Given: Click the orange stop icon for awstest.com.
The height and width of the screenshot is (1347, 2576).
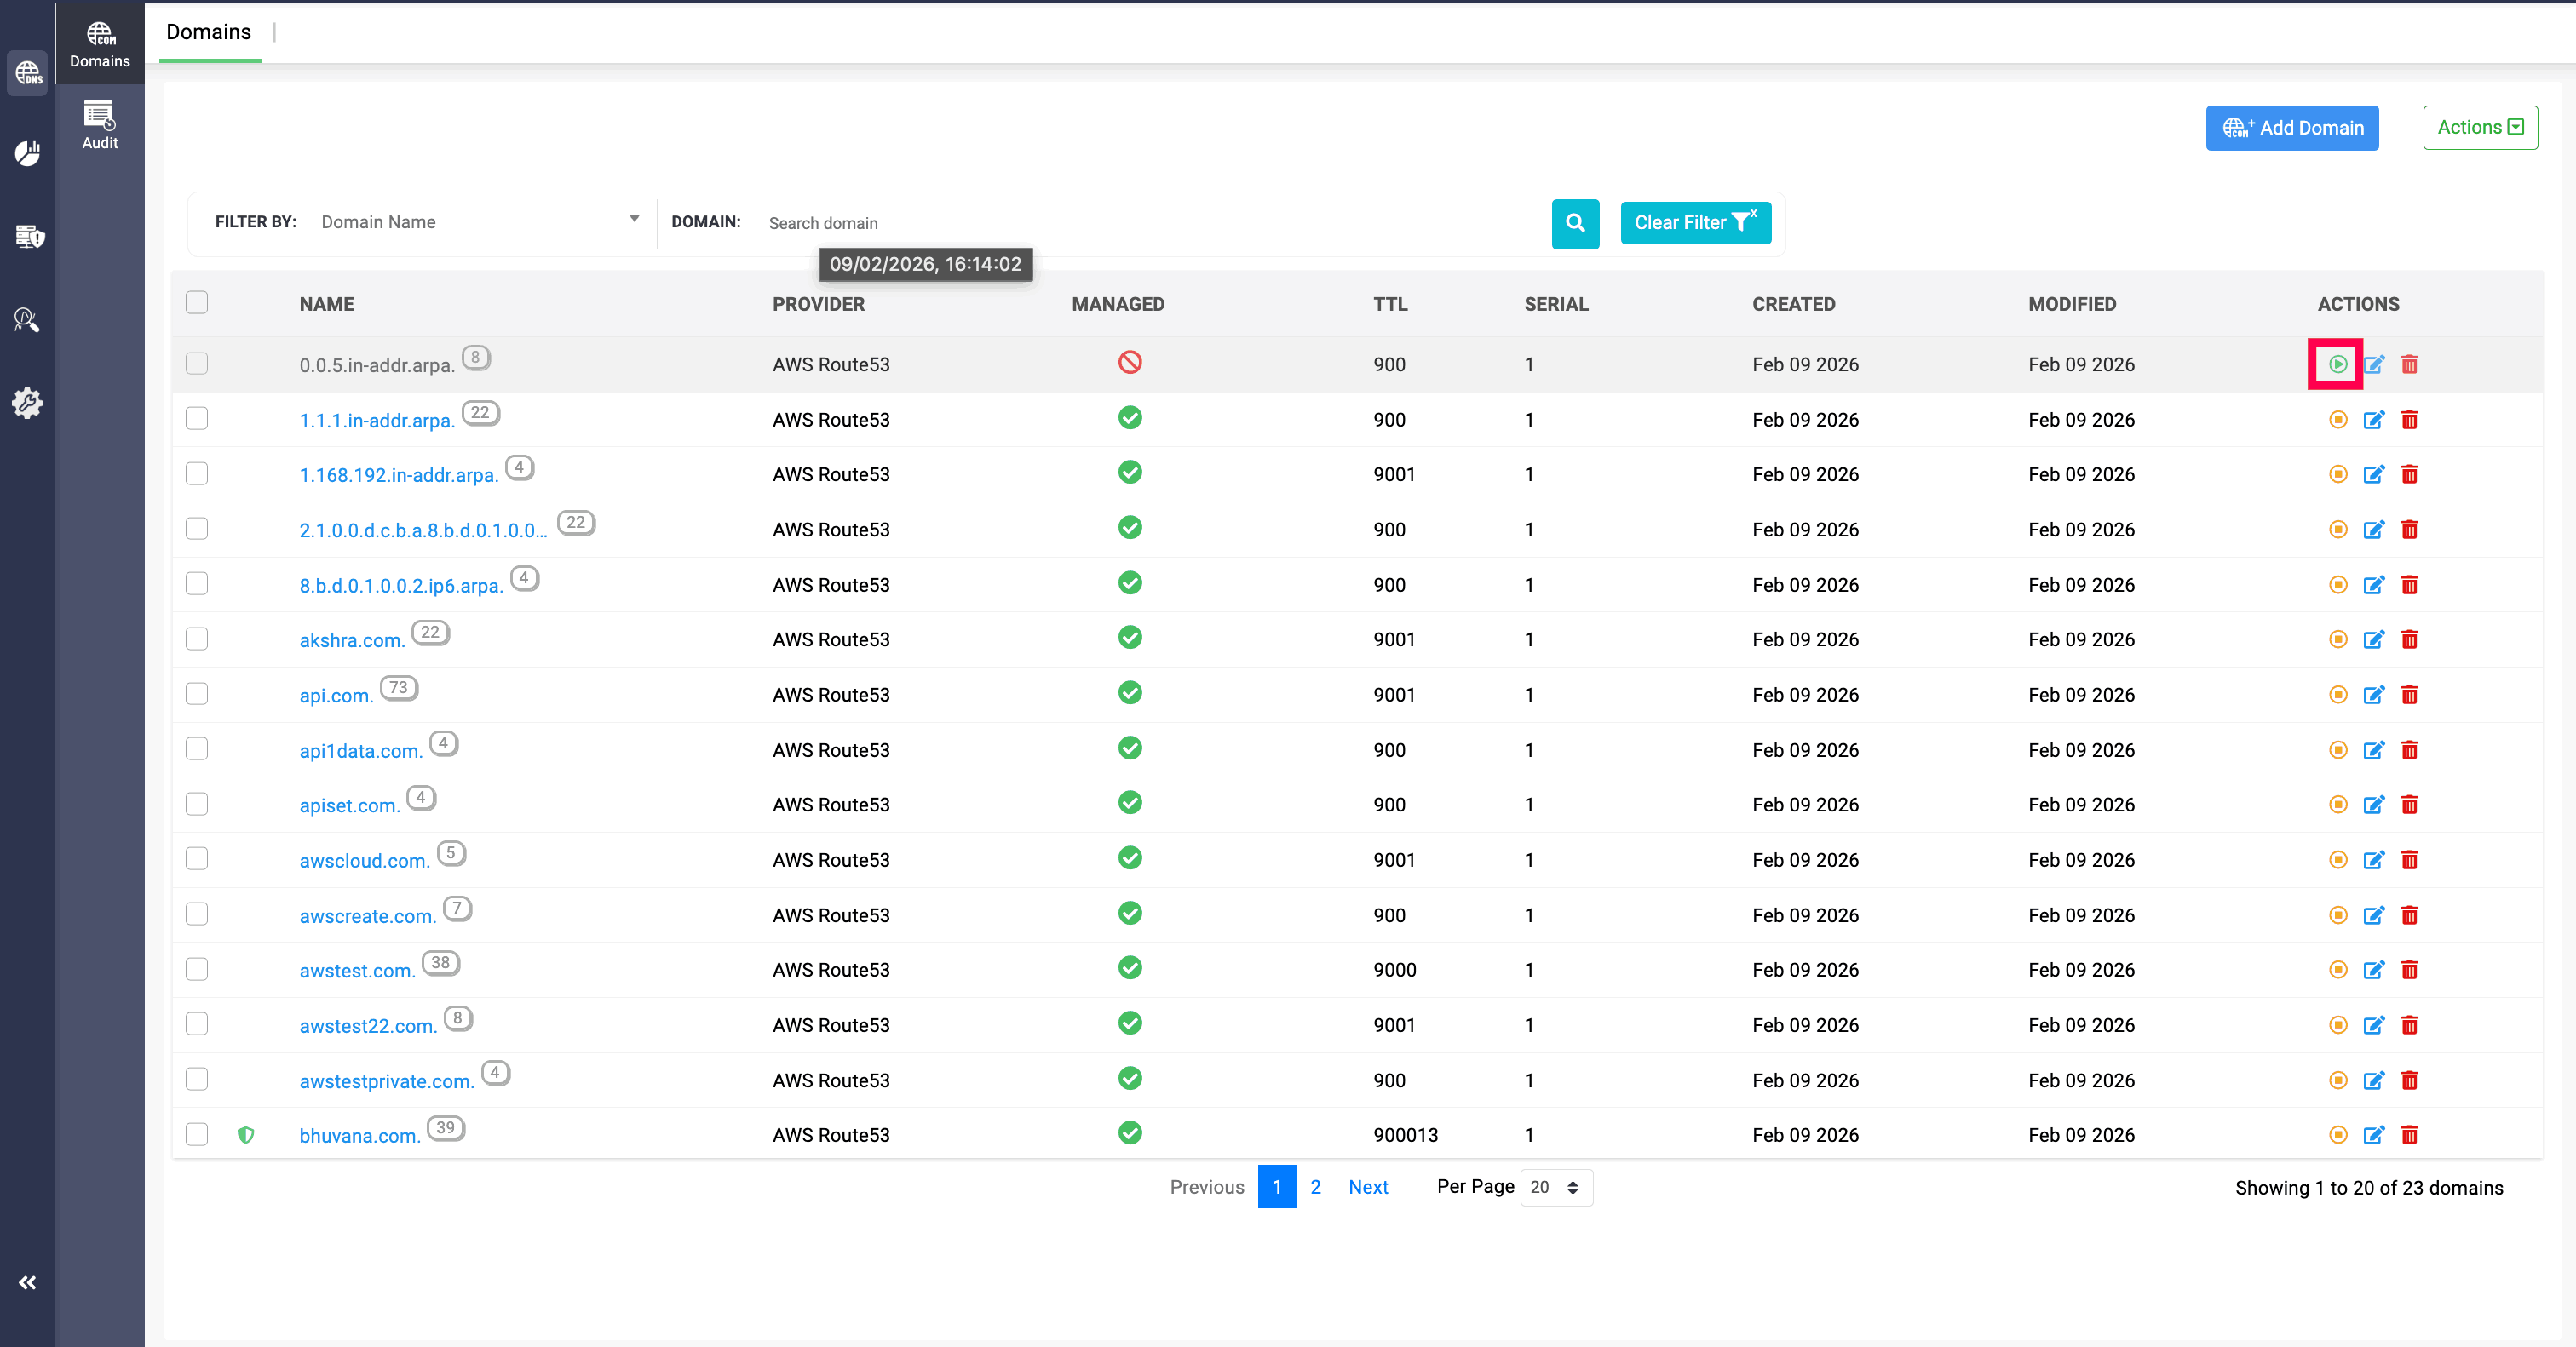Looking at the screenshot, I should click(2337, 969).
